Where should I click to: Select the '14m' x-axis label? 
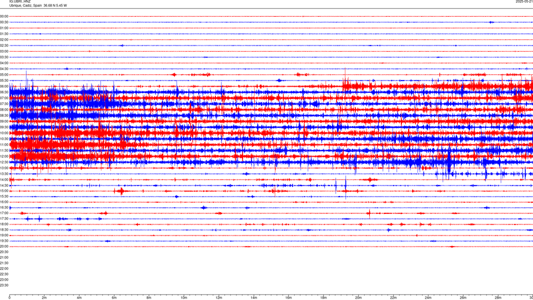254,298
